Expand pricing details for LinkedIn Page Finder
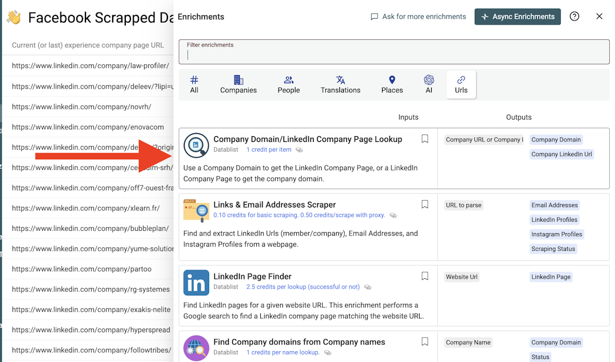615x362 pixels. (x=368, y=287)
